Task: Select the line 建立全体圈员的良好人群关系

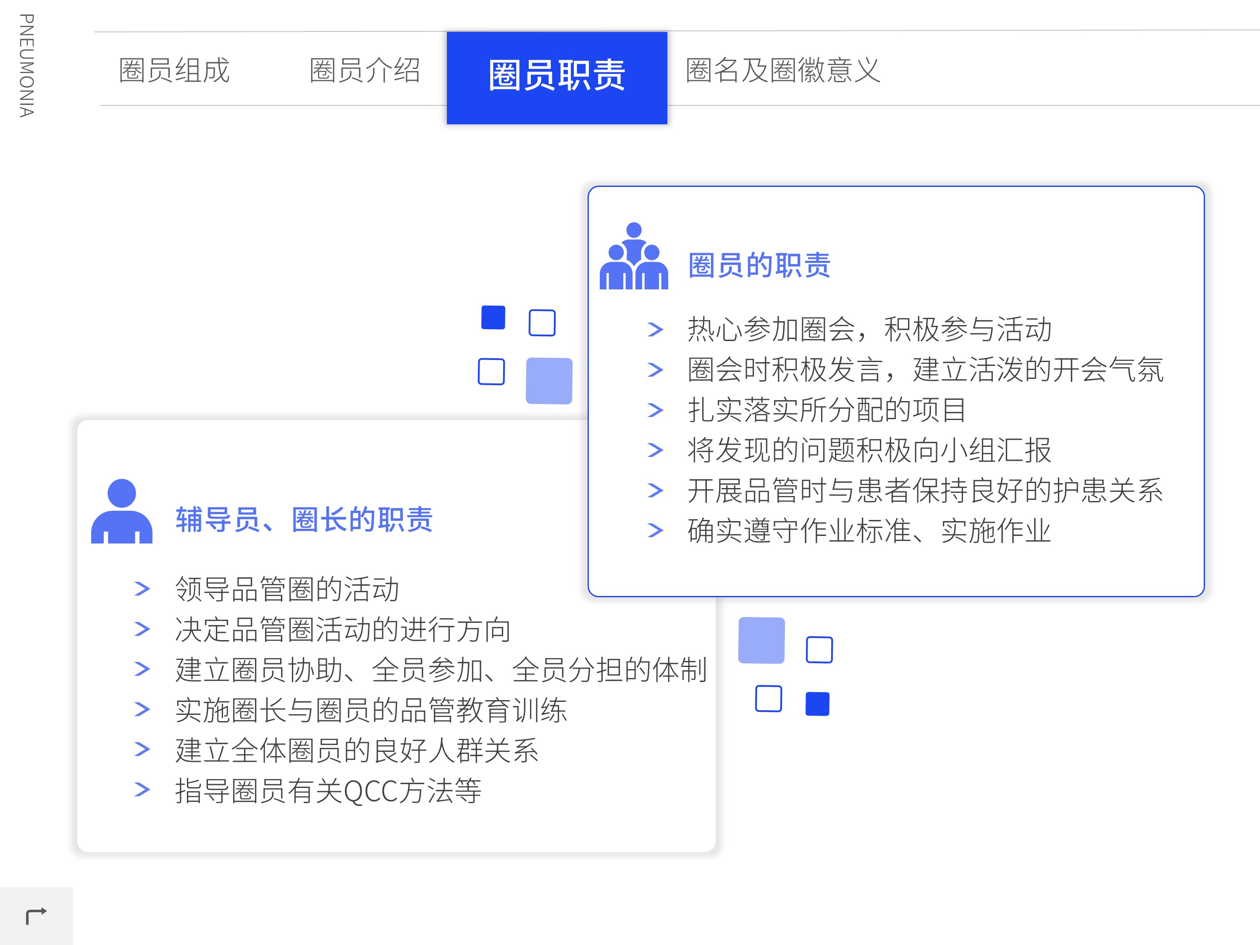Action: coord(357,750)
